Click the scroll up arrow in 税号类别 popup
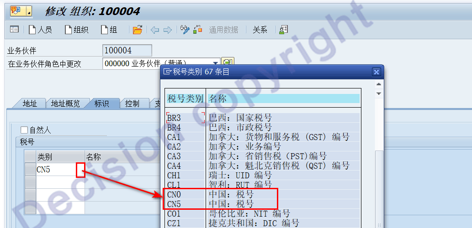Screen dimensions: 472x228 point(378,85)
